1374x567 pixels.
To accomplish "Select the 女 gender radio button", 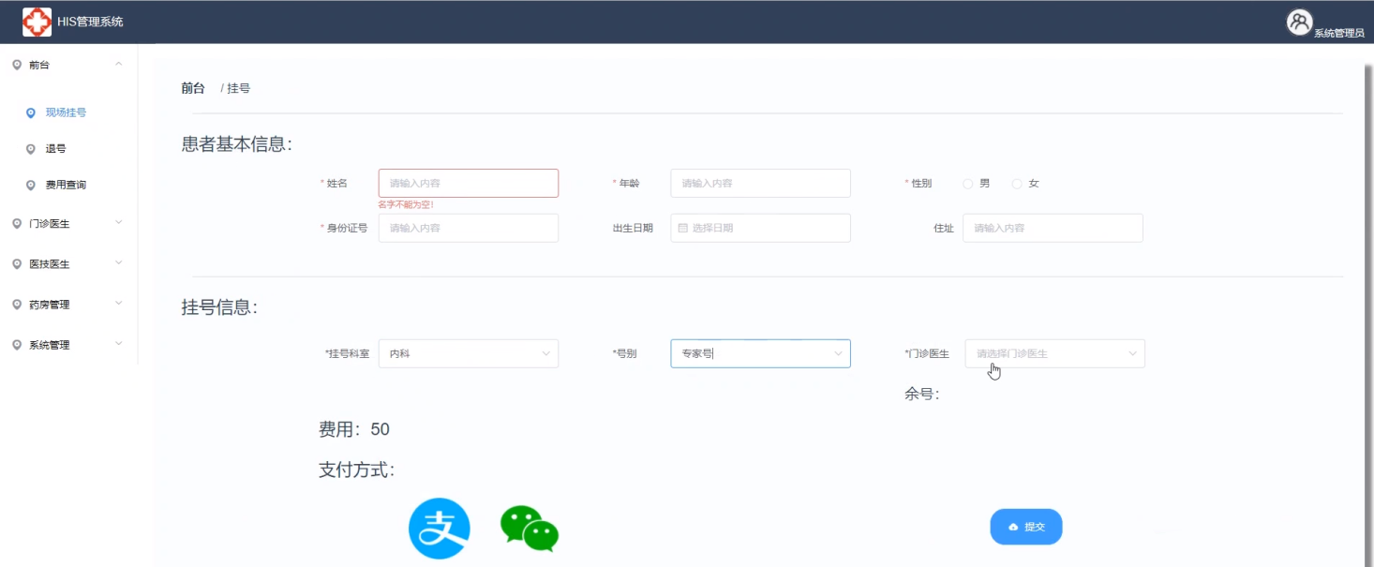I will click(x=1017, y=184).
